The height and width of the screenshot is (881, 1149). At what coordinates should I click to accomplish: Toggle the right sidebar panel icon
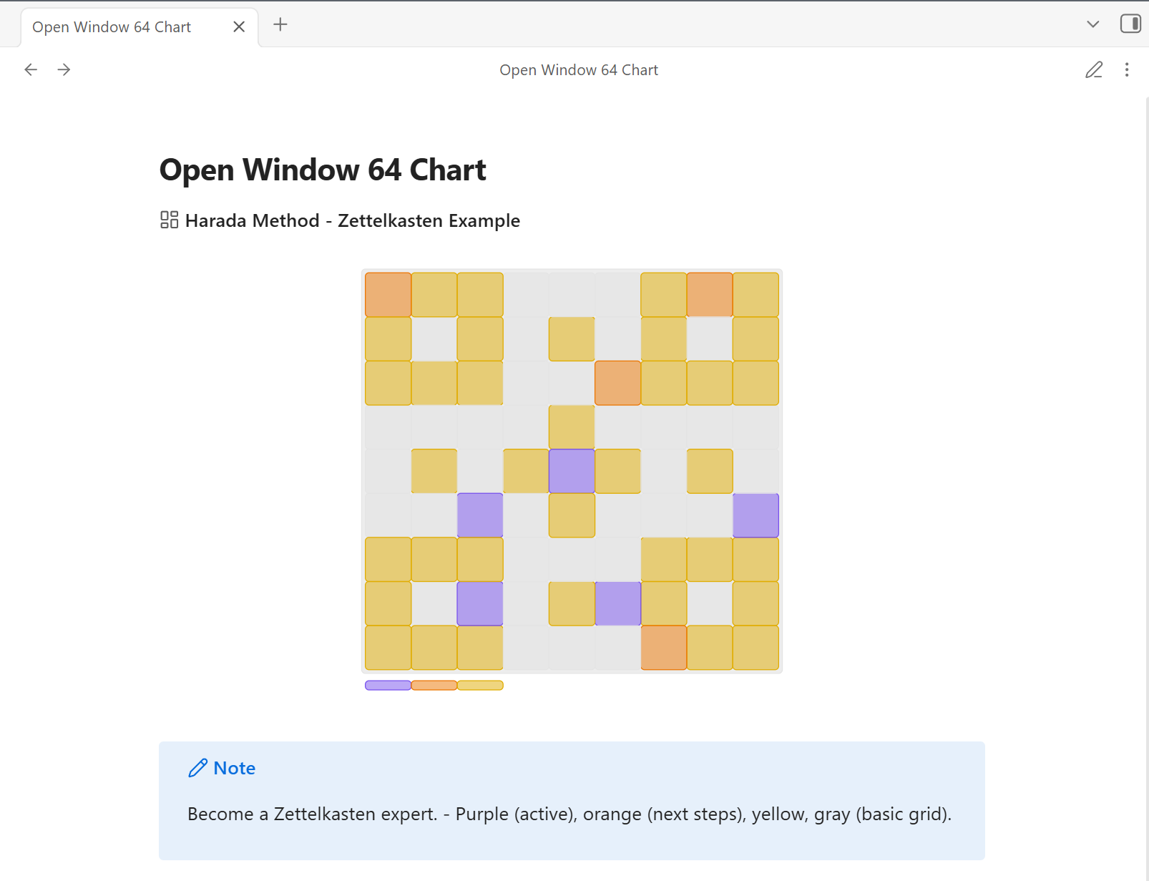[1130, 24]
